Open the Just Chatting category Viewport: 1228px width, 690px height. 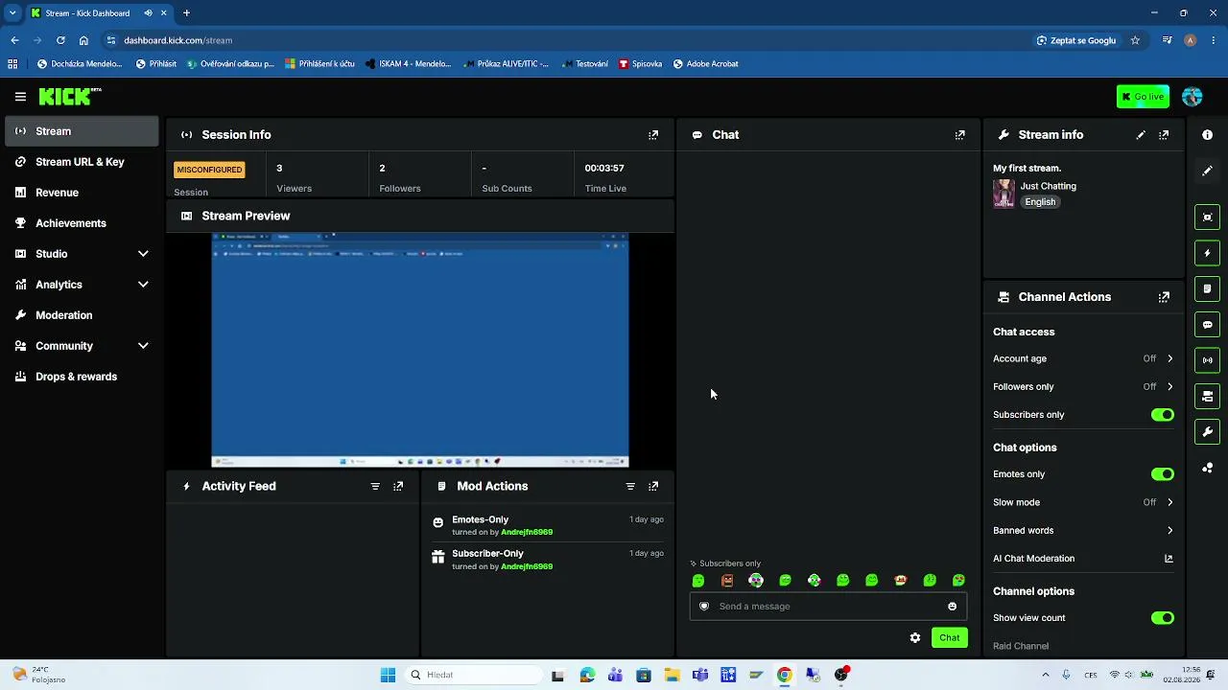(x=1048, y=186)
